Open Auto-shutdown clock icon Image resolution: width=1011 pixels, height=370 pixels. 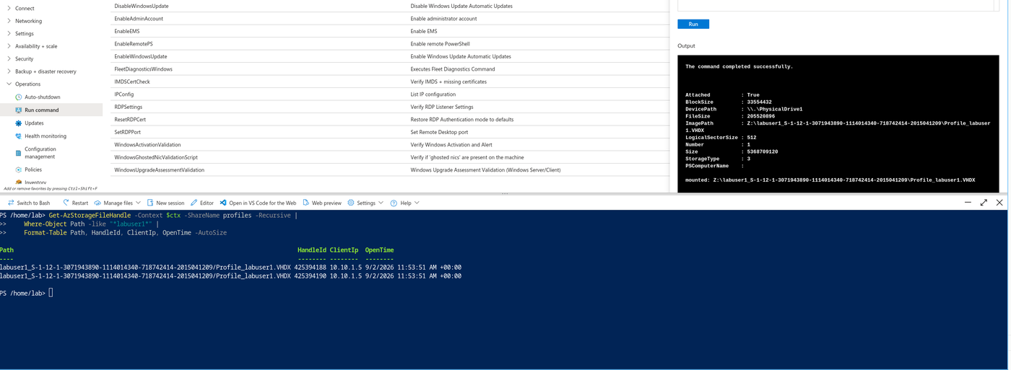point(19,97)
